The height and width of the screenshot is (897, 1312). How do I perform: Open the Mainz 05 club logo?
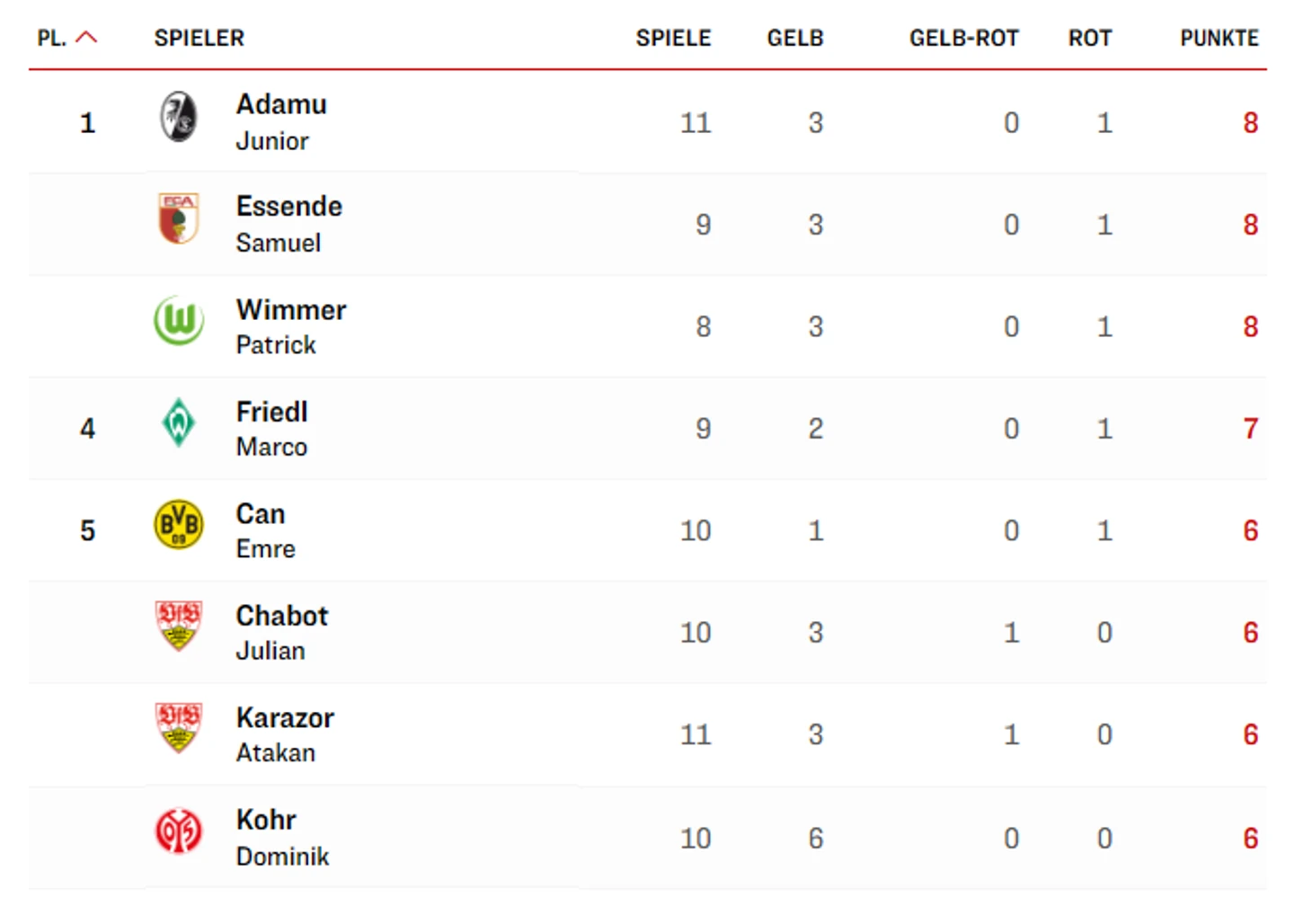click(x=179, y=831)
